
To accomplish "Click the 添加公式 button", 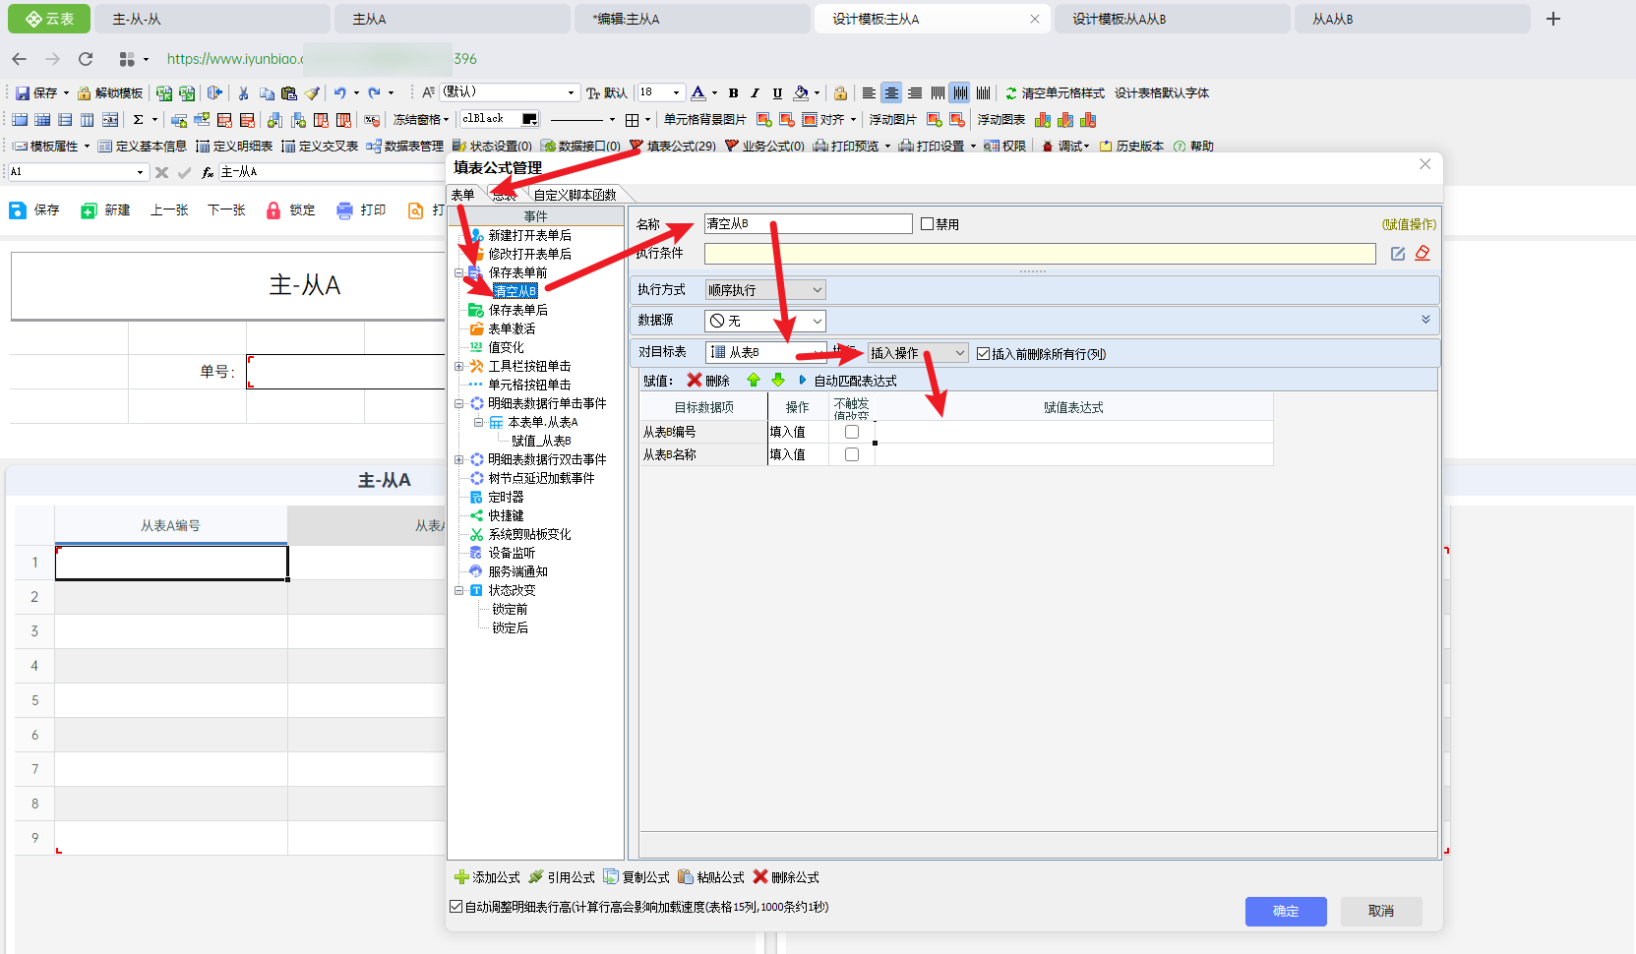I will click(x=487, y=877).
